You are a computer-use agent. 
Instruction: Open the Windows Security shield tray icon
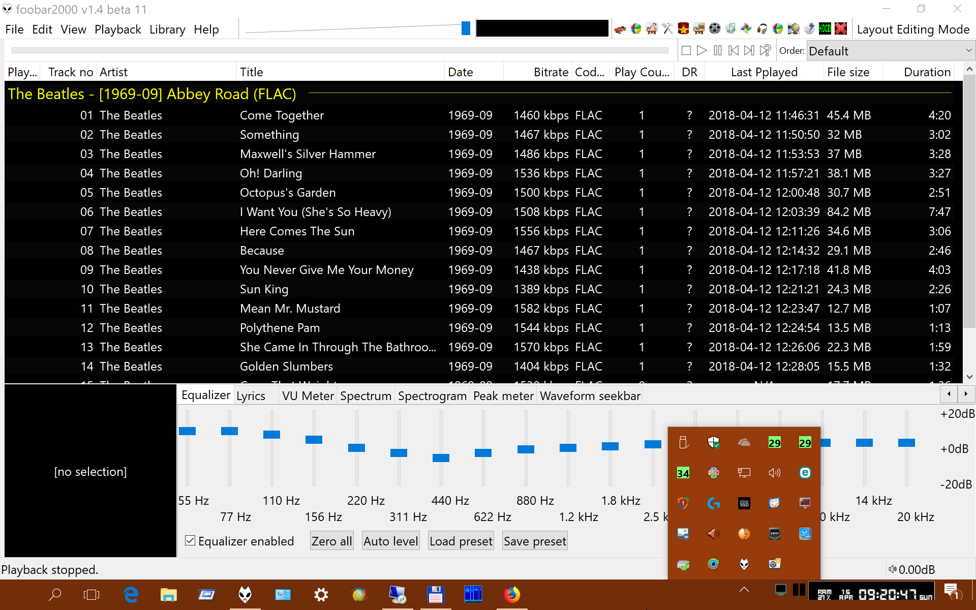[x=714, y=442]
